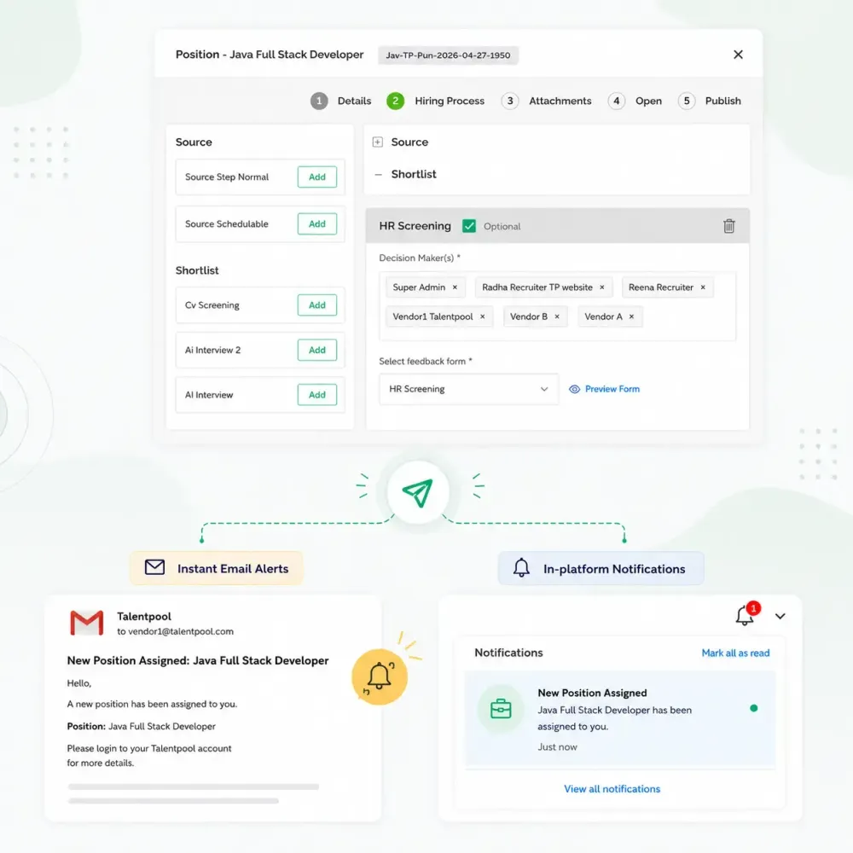This screenshot has height=853, width=853.
Task: Switch to the Open step tab
Action: tap(648, 101)
